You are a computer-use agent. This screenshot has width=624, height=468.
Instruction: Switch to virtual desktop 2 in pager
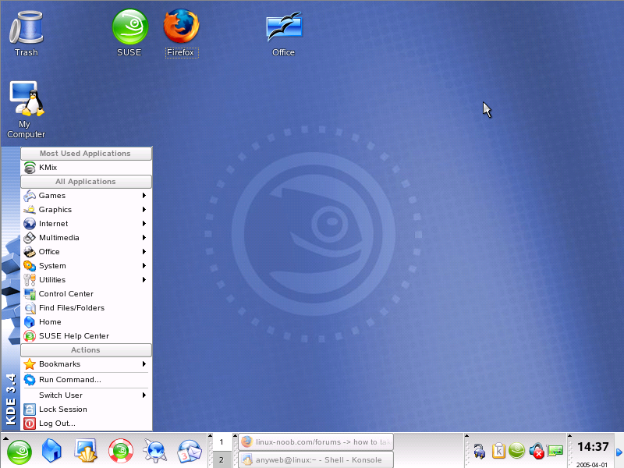[x=222, y=459]
